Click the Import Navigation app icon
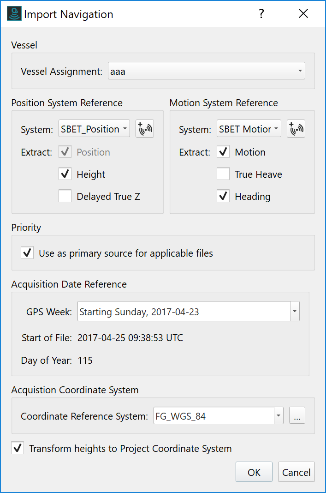 (x=14, y=14)
